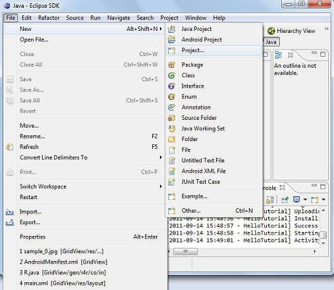Image resolution: width=334 pixels, height=290 pixels.
Task: Open dropdown arrow beside Open Console
Action: pyautogui.click(x=324, y=200)
